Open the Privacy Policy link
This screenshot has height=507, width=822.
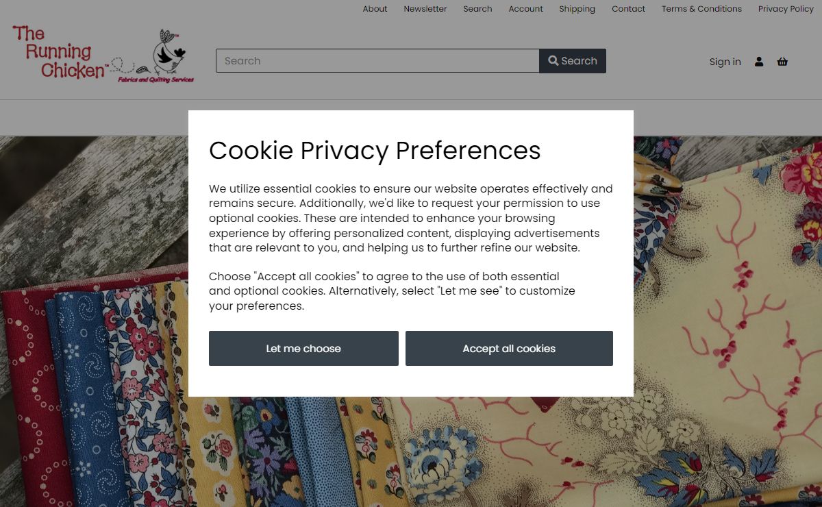[x=786, y=9]
